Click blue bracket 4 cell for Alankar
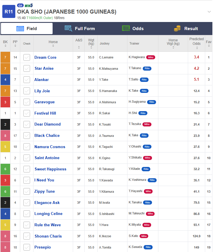 [x=5, y=80]
